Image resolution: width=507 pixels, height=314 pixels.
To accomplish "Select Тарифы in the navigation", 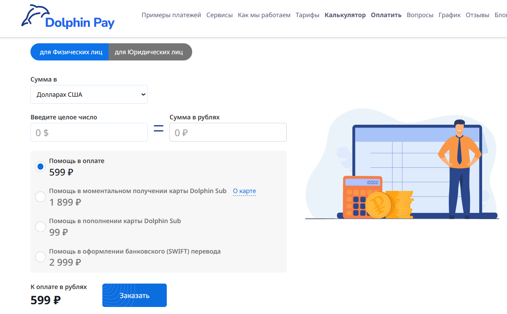I will click(307, 15).
